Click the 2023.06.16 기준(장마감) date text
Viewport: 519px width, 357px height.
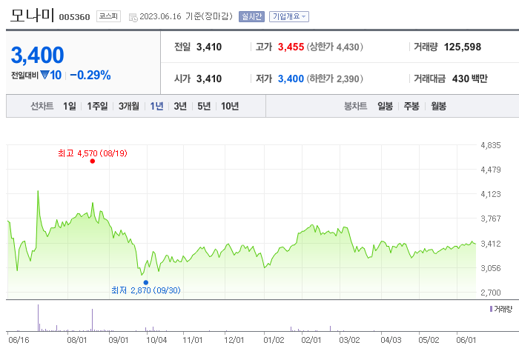coord(186,16)
